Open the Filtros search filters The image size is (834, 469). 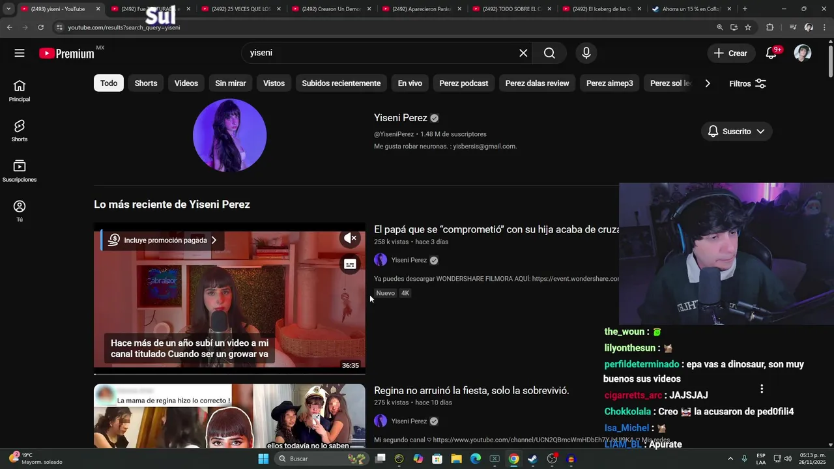[747, 83]
